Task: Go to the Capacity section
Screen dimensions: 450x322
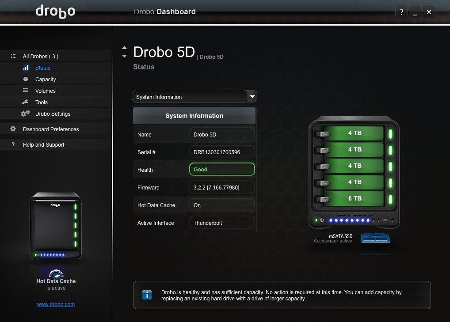Action: click(x=56, y=79)
